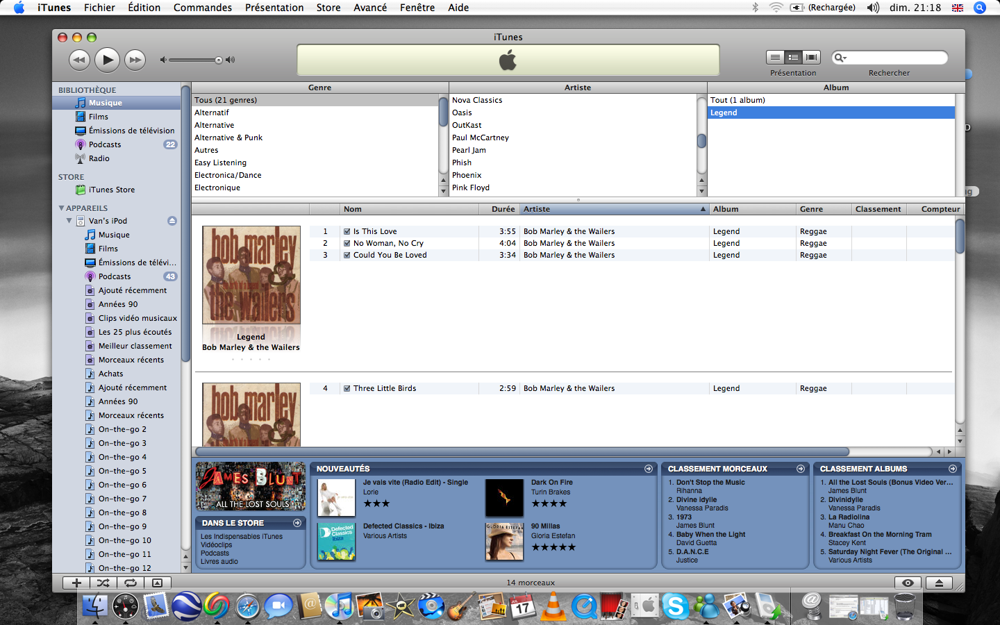This screenshot has height=625, width=1000.
Task: Click the Play button in iTunes
Action: (x=107, y=60)
